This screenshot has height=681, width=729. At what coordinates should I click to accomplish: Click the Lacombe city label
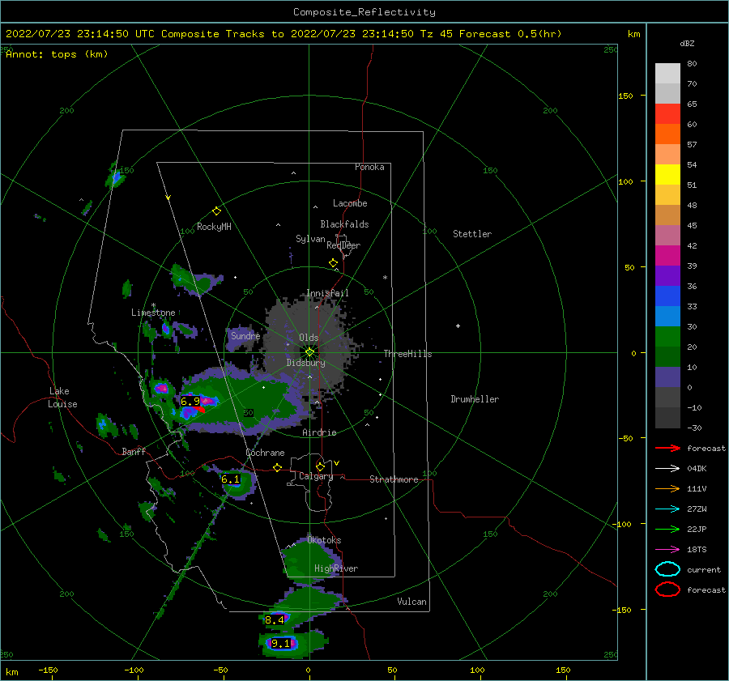[350, 203]
